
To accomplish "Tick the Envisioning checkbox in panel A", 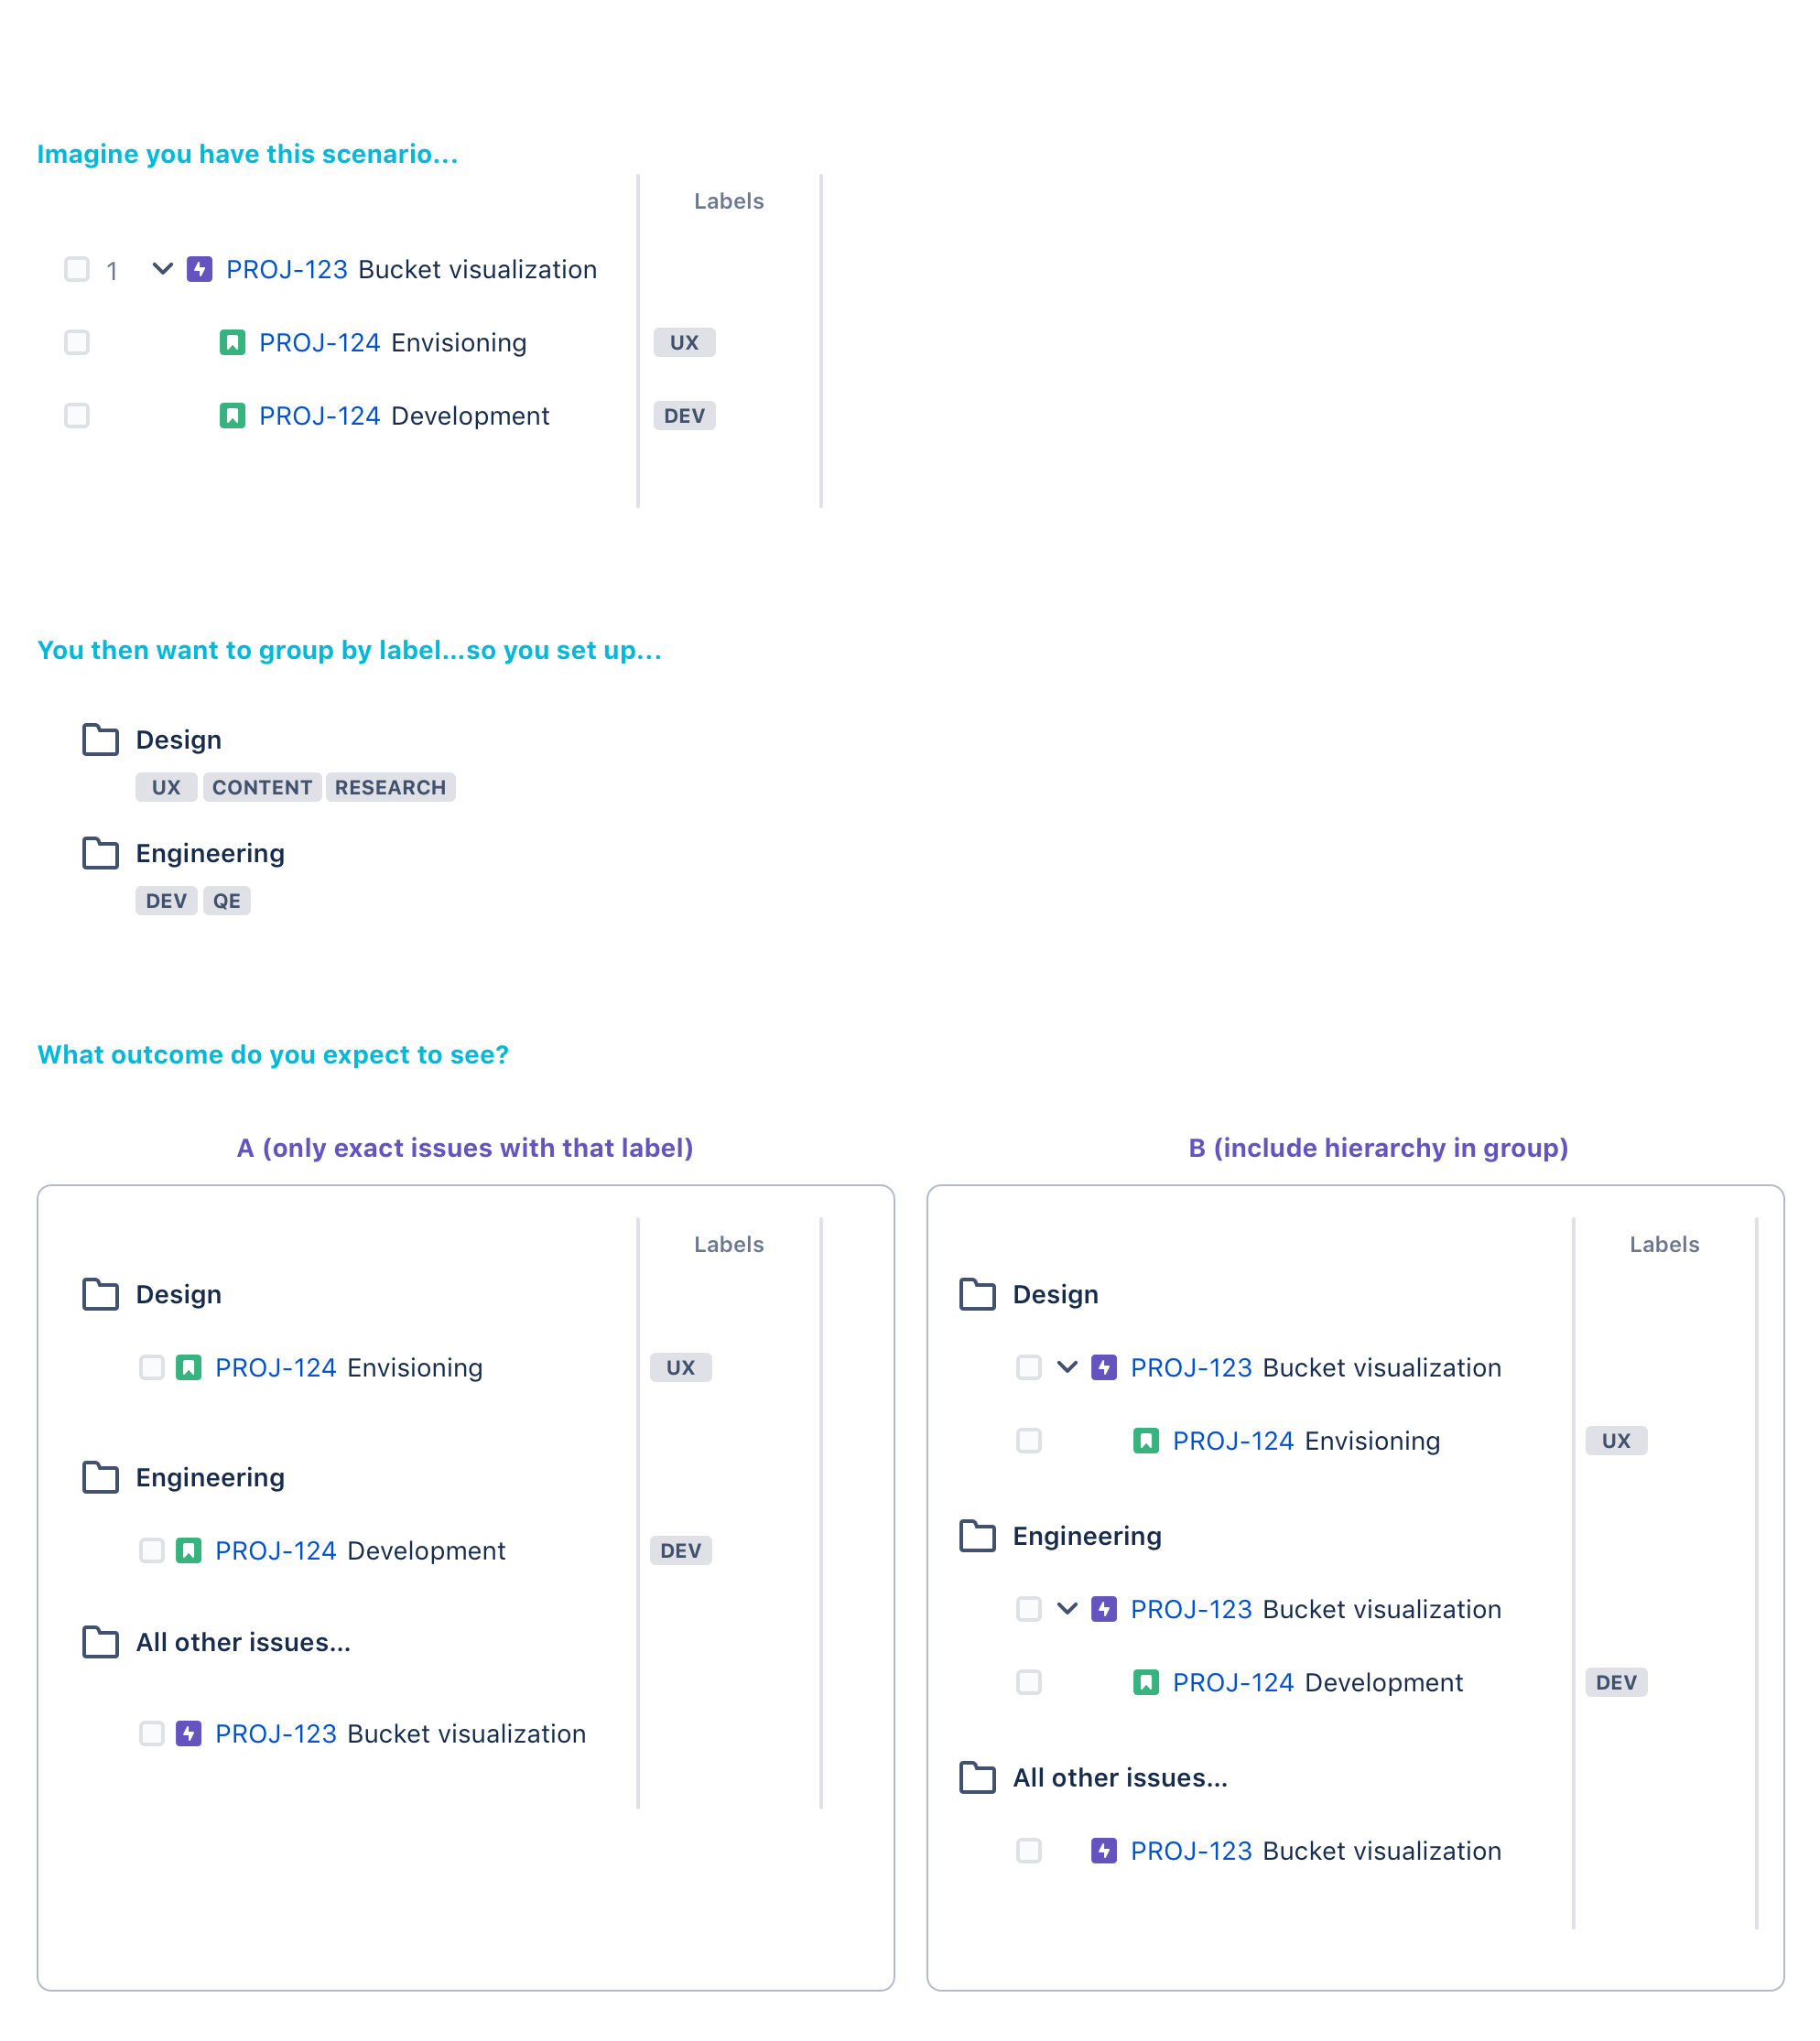I will [x=151, y=1367].
